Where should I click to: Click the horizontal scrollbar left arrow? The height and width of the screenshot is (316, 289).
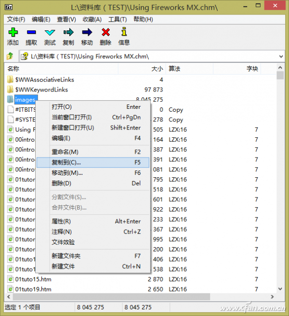point(9,297)
